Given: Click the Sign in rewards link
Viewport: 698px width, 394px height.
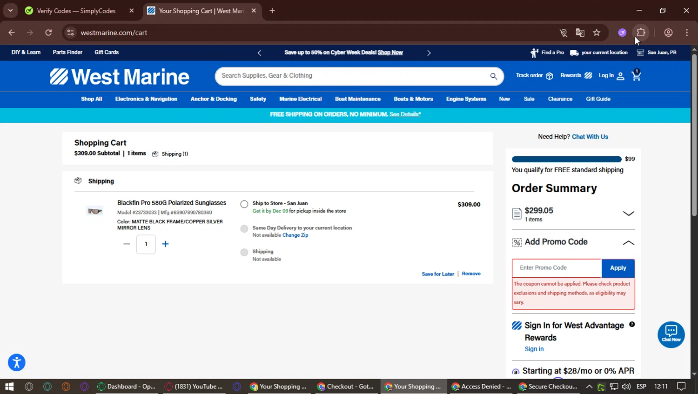Looking at the screenshot, I should click(x=534, y=349).
